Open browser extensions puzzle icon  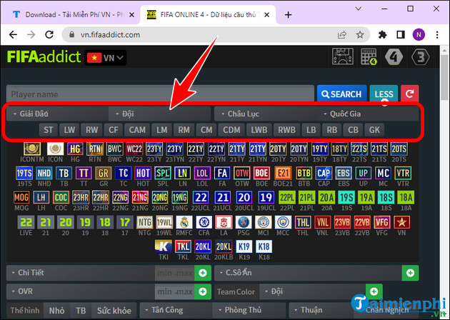(x=382, y=34)
